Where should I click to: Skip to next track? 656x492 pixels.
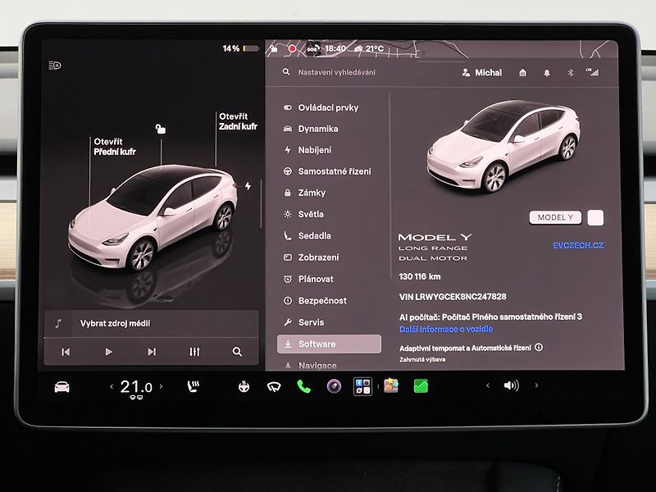tap(152, 352)
